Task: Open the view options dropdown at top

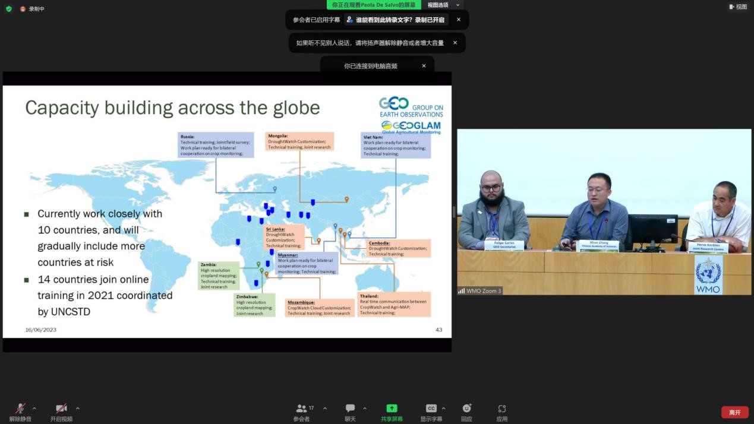Action: coord(443,5)
